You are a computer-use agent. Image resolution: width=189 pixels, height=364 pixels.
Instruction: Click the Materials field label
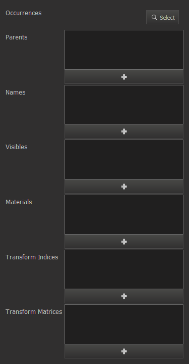tap(19, 202)
